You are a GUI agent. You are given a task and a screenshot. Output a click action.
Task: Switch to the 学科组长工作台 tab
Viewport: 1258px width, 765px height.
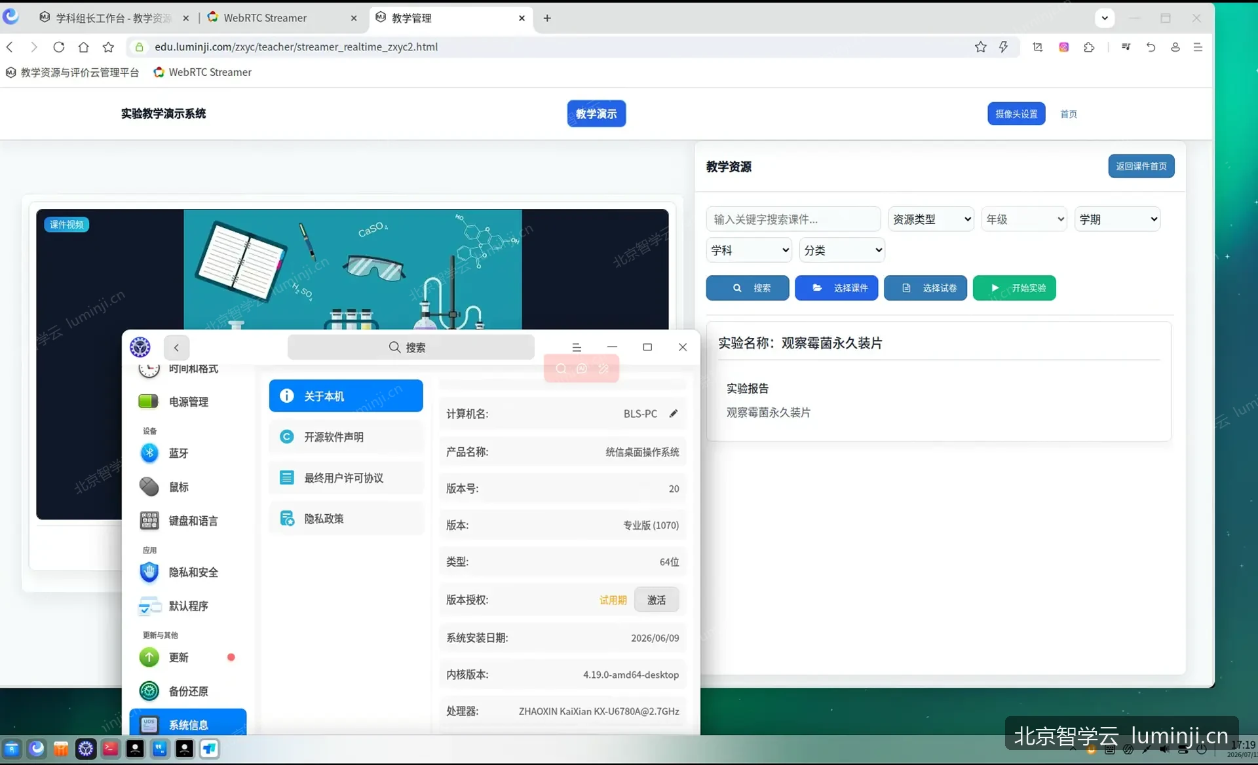coord(113,18)
